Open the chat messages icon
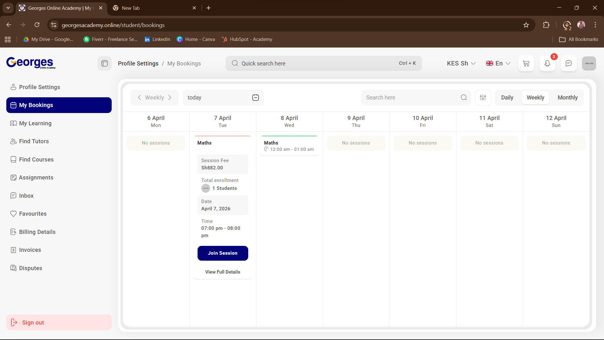 point(568,64)
